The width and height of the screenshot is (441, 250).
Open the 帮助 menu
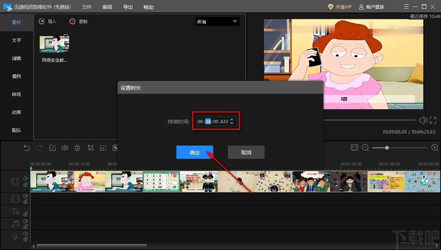click(x=149, y=7)
